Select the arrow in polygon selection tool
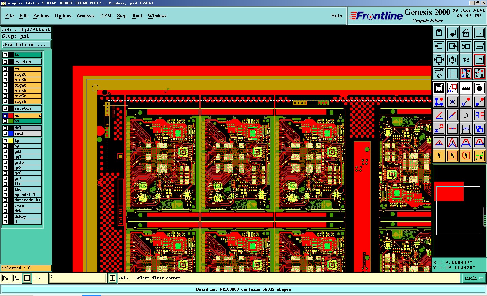487x296 pixels. click(x=466, y=156)
